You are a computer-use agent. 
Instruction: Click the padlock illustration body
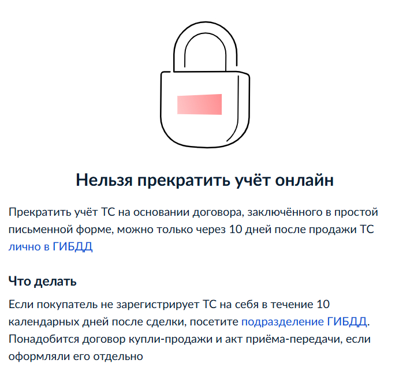point(205,110)
